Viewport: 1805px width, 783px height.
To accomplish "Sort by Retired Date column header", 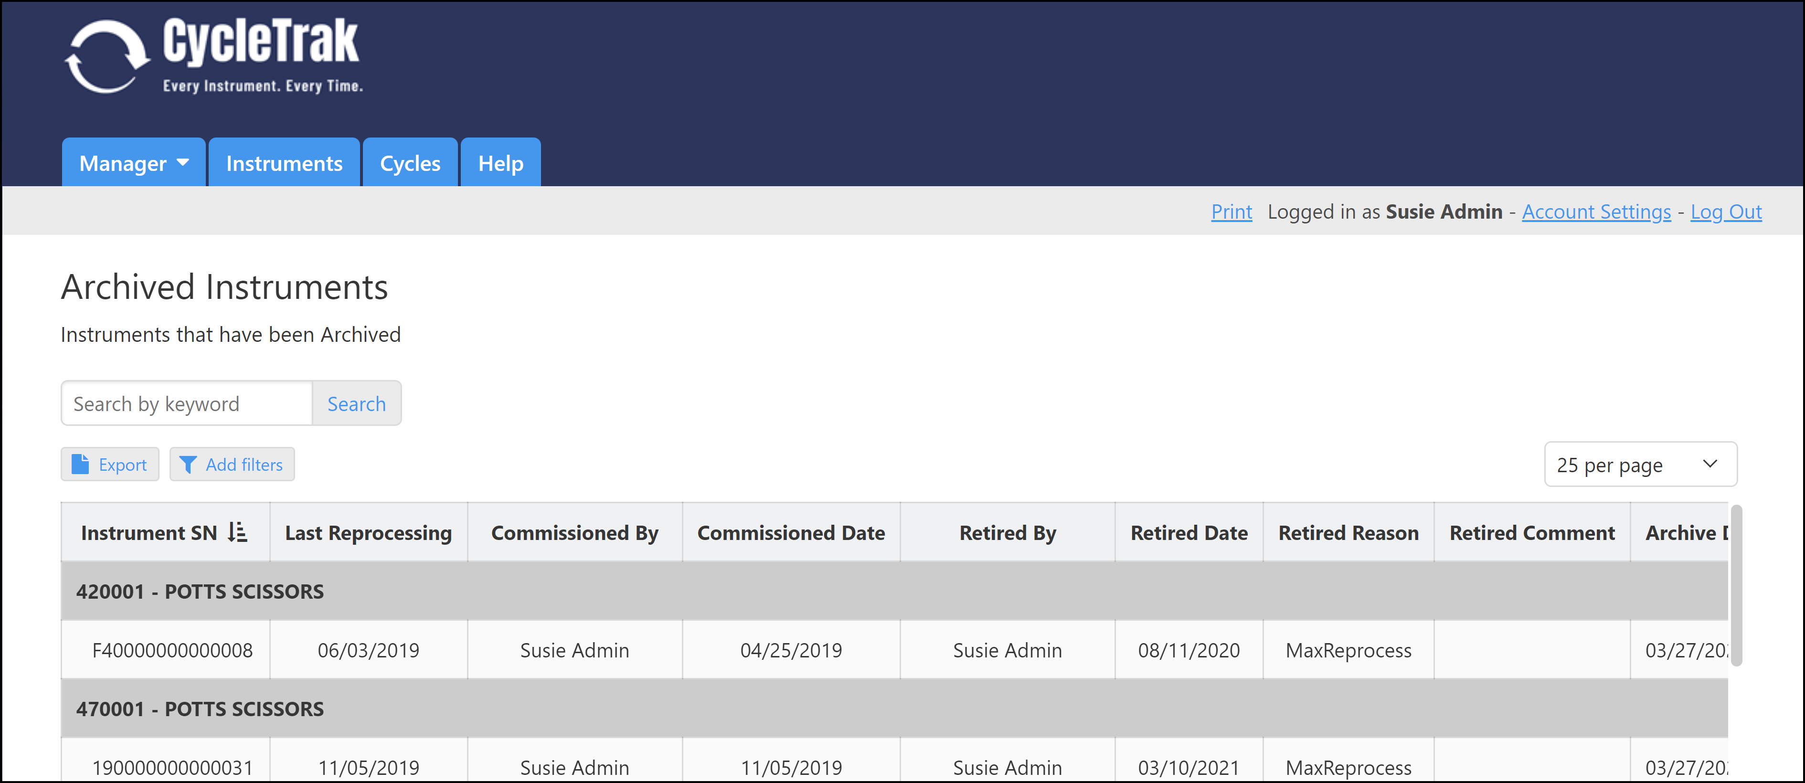I will tap(1189, 533).
